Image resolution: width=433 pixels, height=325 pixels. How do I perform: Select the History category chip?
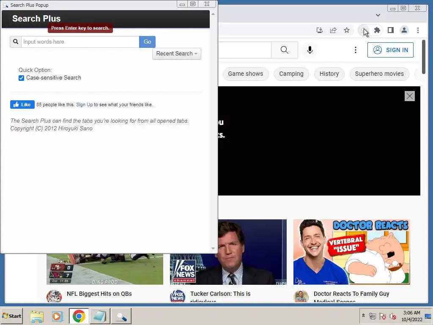329,74
